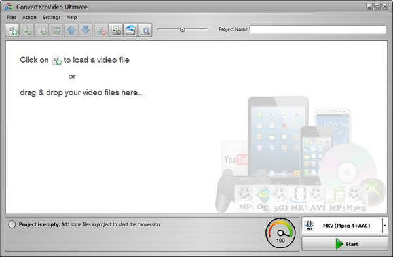The height and width of the screenshot is (257, 393).
Task: Click the MKV format icon in output selector
Action: 309,226
